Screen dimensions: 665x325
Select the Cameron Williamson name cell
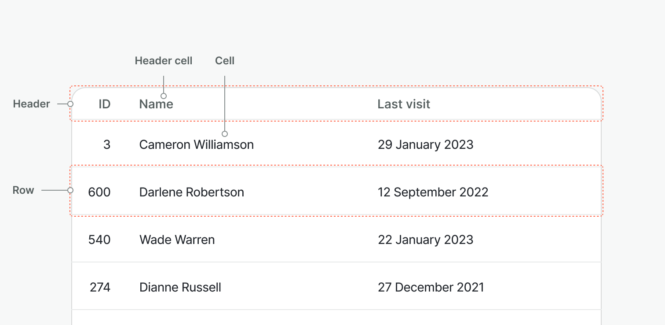pos(196,145)
